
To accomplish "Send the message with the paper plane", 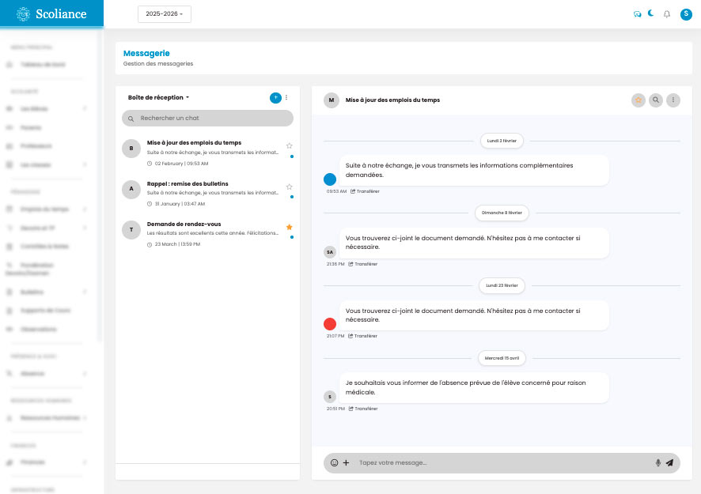I will [669, 462].
